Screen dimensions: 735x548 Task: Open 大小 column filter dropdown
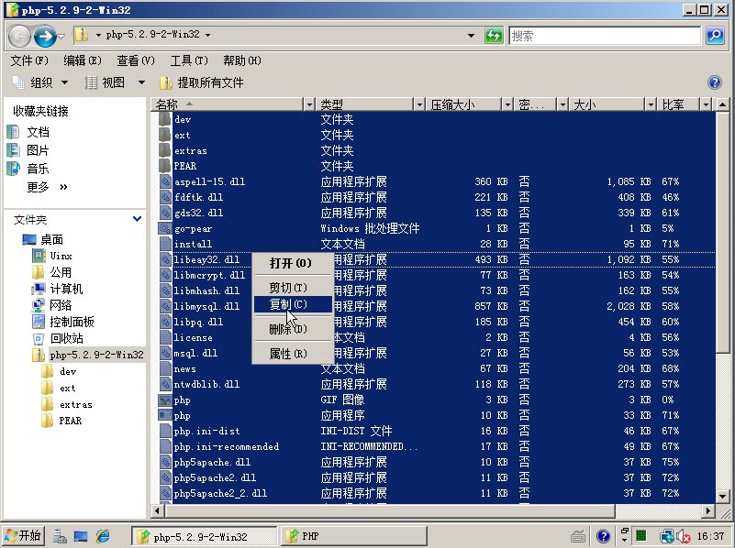pyautogui.click(x=651, y=104)
